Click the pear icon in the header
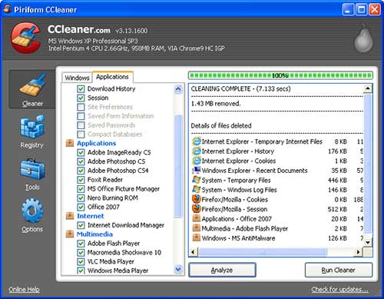Screen dimensions: 384x299 pos(364,38)
